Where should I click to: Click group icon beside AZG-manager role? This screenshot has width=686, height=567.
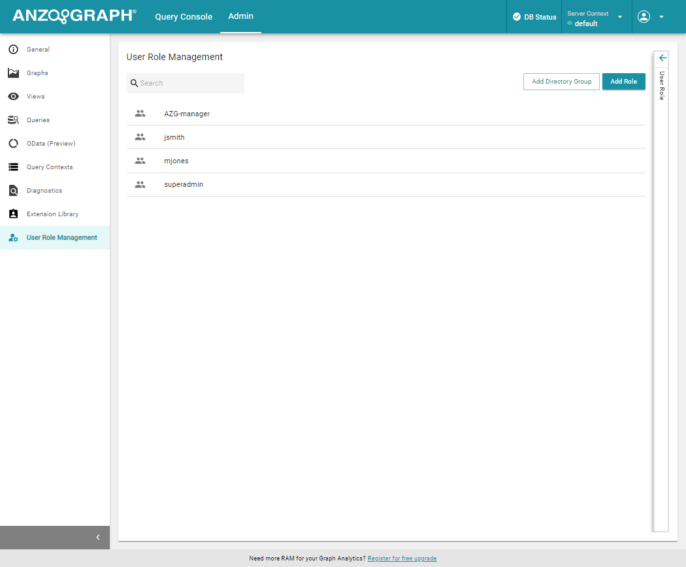pos(140,114)
